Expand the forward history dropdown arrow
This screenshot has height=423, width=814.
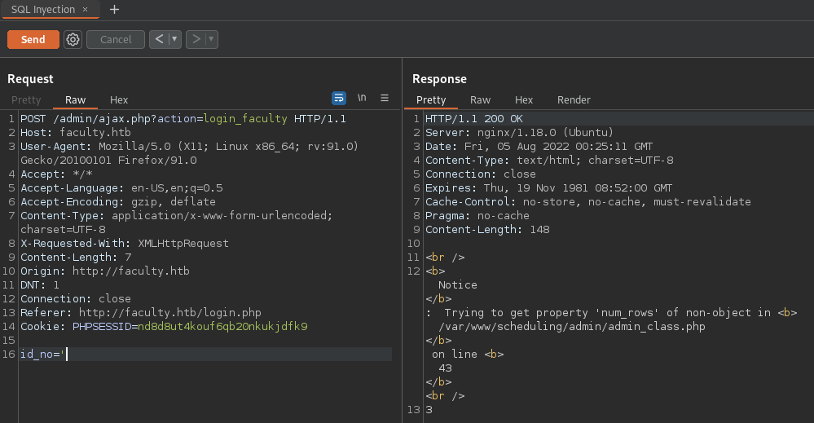tap(212, 39)
